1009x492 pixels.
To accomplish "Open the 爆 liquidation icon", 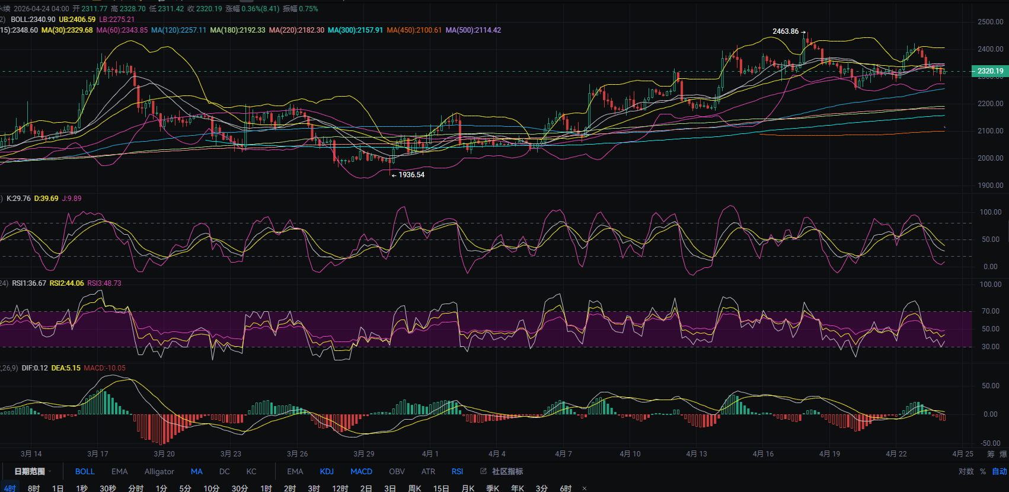I will [1003, 454].
